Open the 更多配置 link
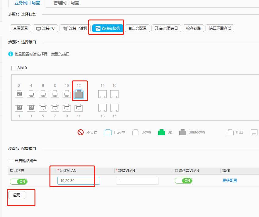The image size is (259, 217). [230, 180]
